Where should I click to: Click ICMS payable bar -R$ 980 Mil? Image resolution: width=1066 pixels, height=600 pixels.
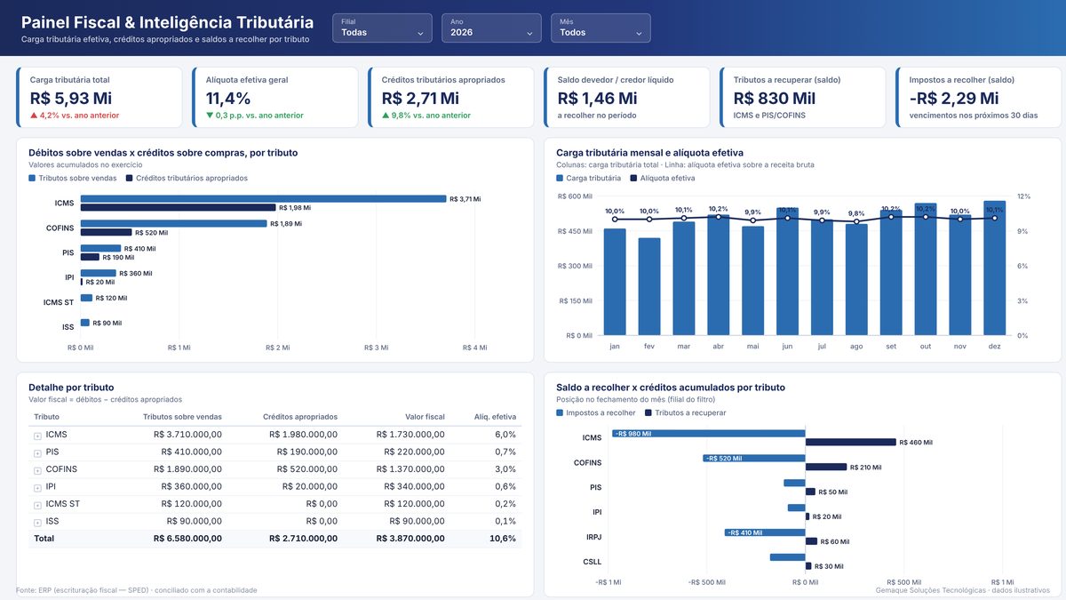(709, 434)
